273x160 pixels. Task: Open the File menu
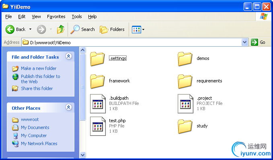8,16
